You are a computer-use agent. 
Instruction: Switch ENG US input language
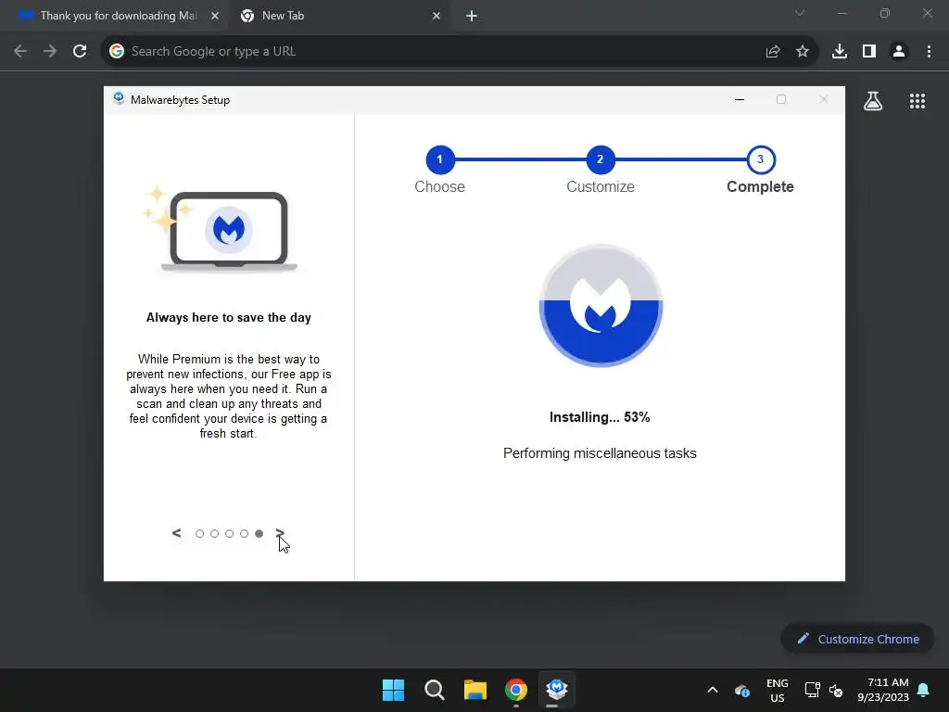(x=778, y=690)
